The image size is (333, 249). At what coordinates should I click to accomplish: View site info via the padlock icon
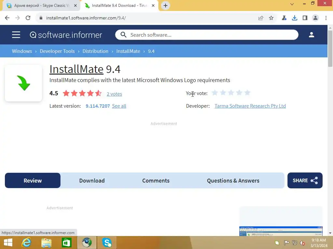point(41,18)
